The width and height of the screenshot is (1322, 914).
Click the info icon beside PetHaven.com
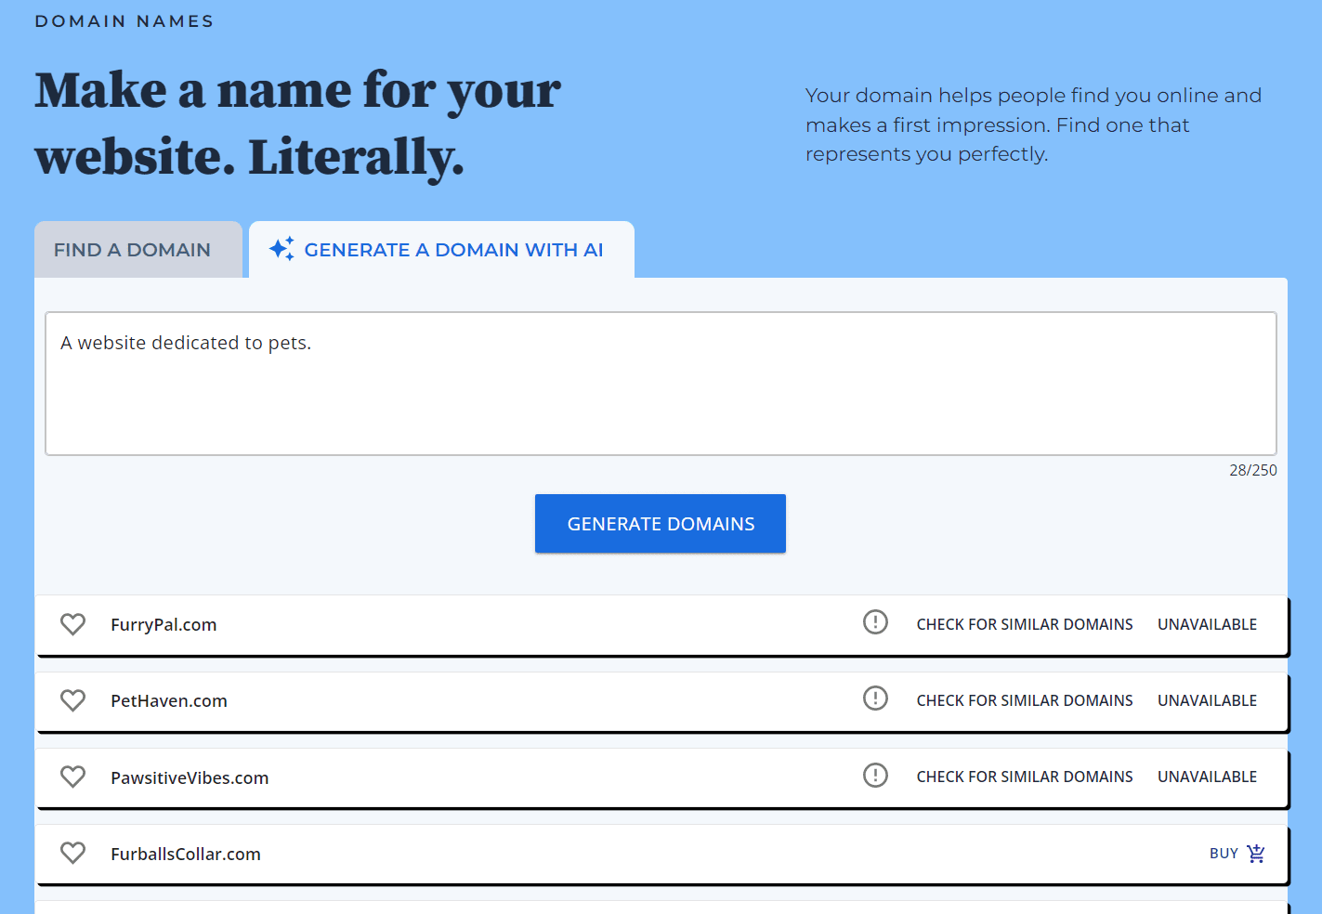[x=875, y=699]
